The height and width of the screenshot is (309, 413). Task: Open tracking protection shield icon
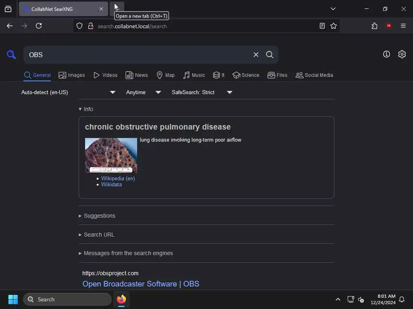79,26
